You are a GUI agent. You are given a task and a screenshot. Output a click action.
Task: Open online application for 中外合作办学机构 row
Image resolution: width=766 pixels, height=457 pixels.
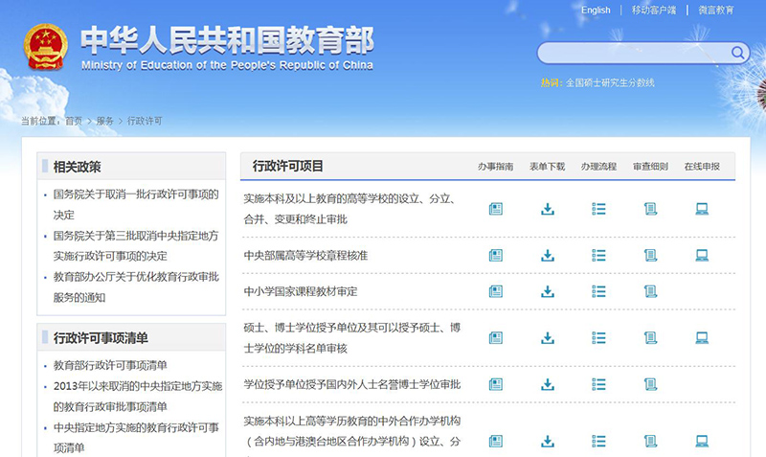click(x=702, y=442)
